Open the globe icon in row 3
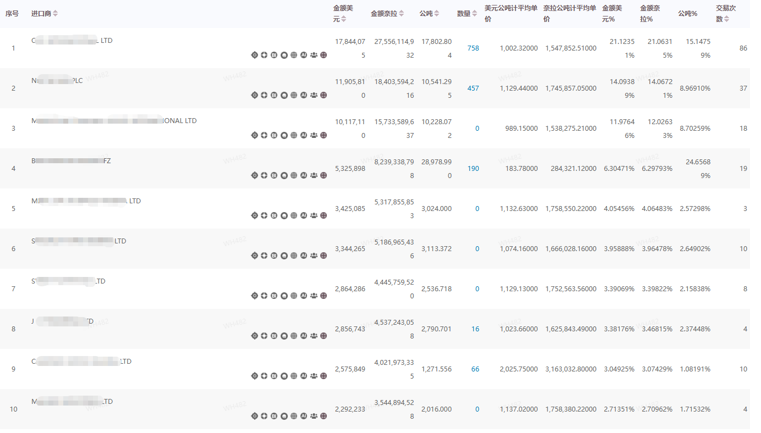 pos(294,135)
